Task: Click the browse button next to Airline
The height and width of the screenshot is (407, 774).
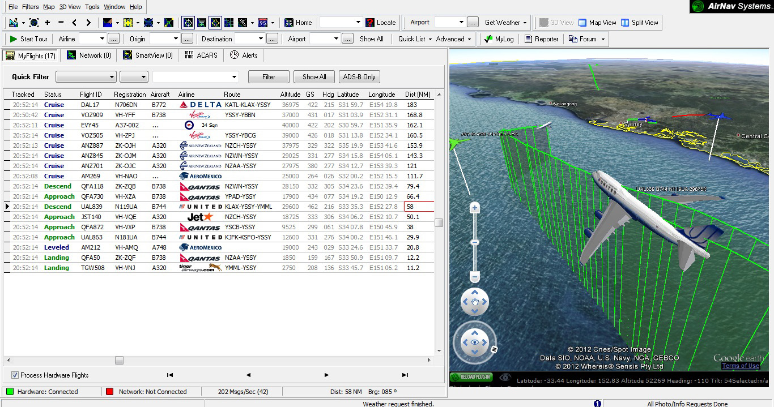Action: [x=113, y=39]
